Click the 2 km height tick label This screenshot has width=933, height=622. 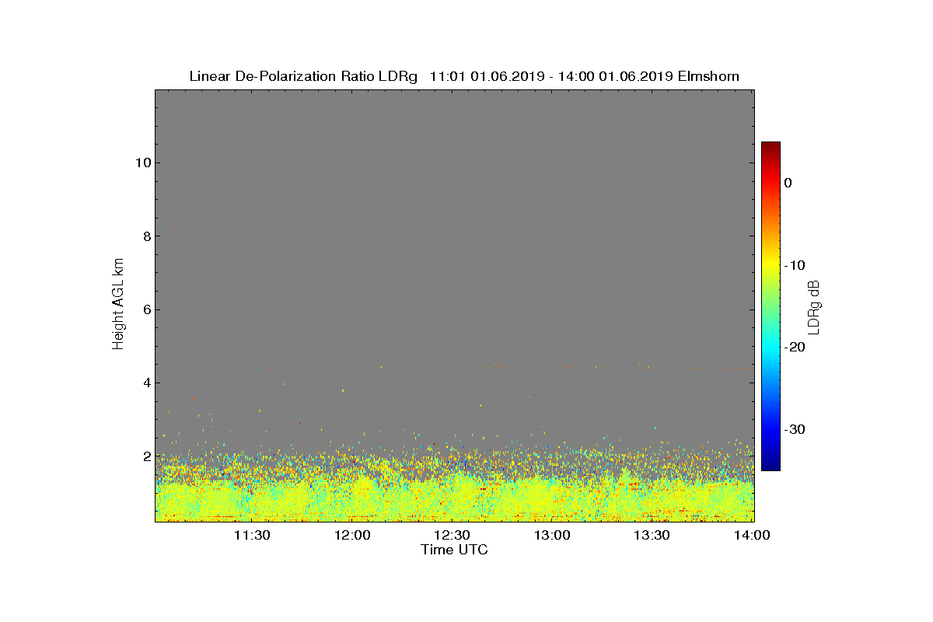[145, 456]
